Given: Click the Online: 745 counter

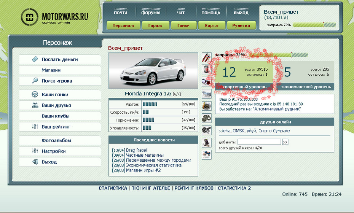Looking at the screenshot, I should point(295,194).
